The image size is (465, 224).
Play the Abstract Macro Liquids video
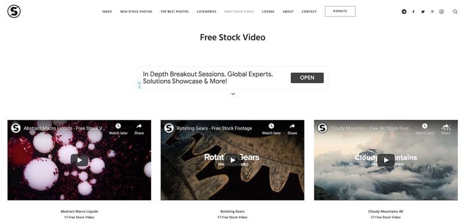(x=80, y=160)
